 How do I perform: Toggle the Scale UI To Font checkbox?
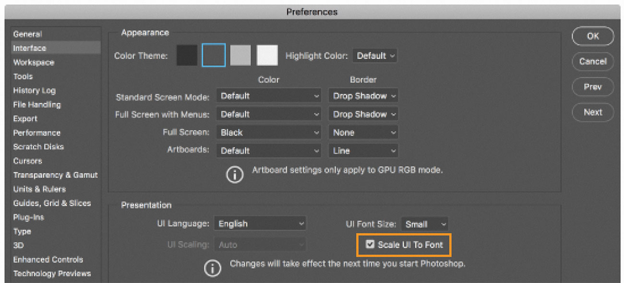pos(370,244)
